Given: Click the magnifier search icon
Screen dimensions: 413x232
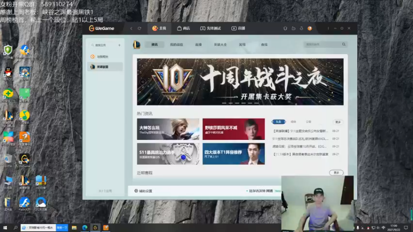Looking at the screenshot, I should click(344, 44).
